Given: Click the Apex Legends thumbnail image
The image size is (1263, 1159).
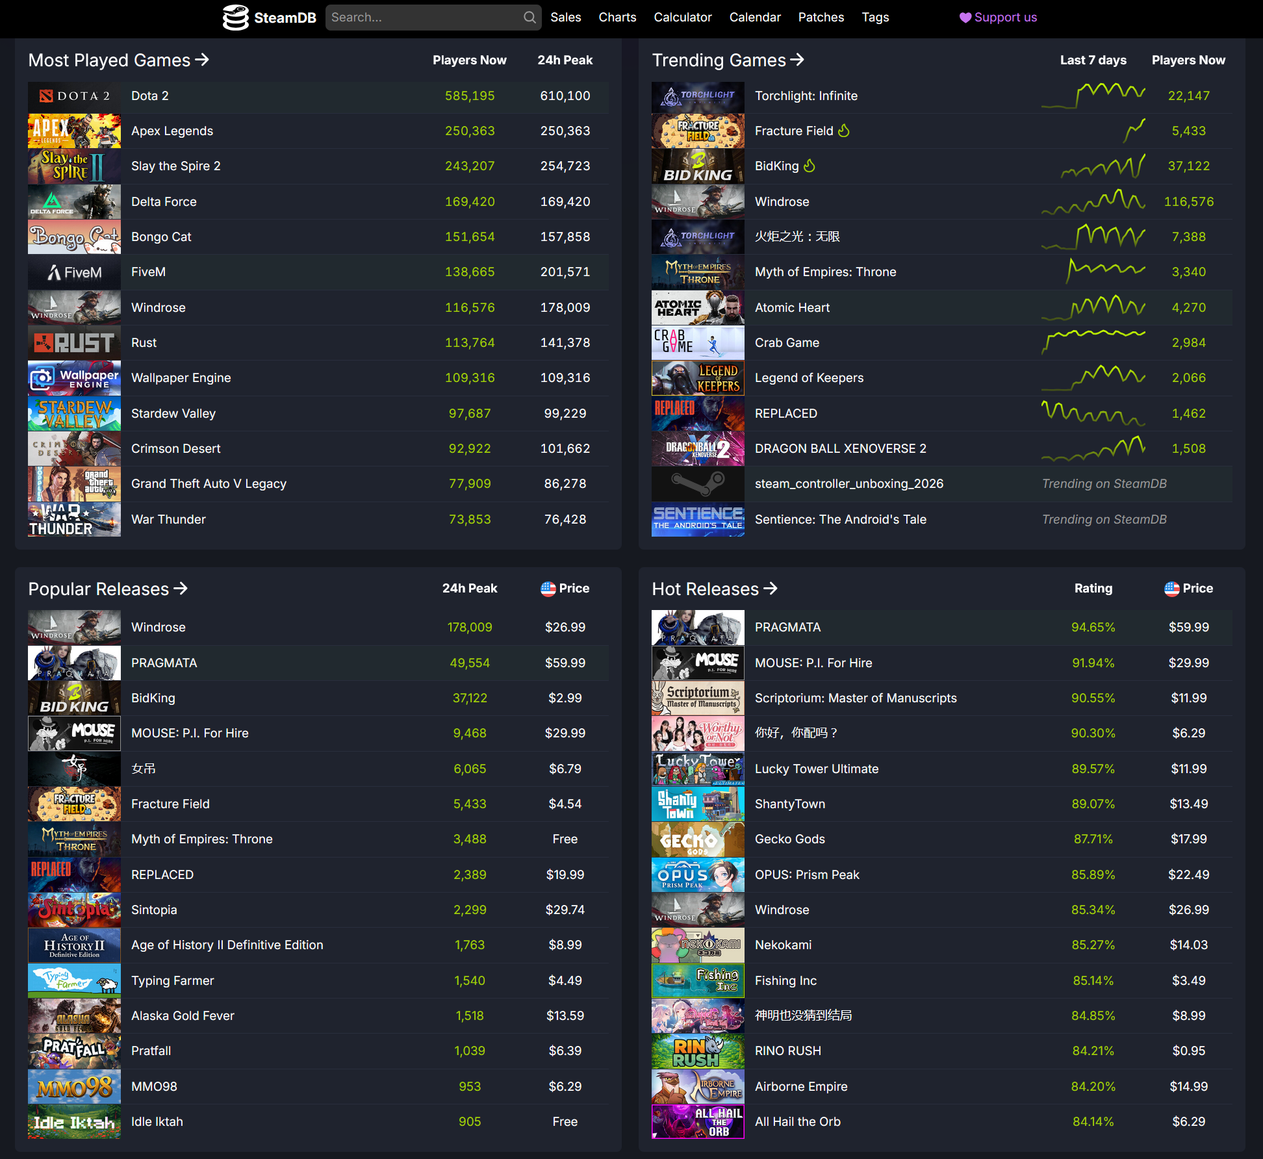Looking at the screenshot, I should pyautogui.click(x=74, y=131).
